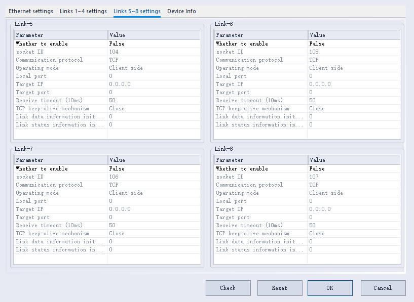
Task: Toggle Link-6 Whether to enable value
Action: (x=354, y=44)
